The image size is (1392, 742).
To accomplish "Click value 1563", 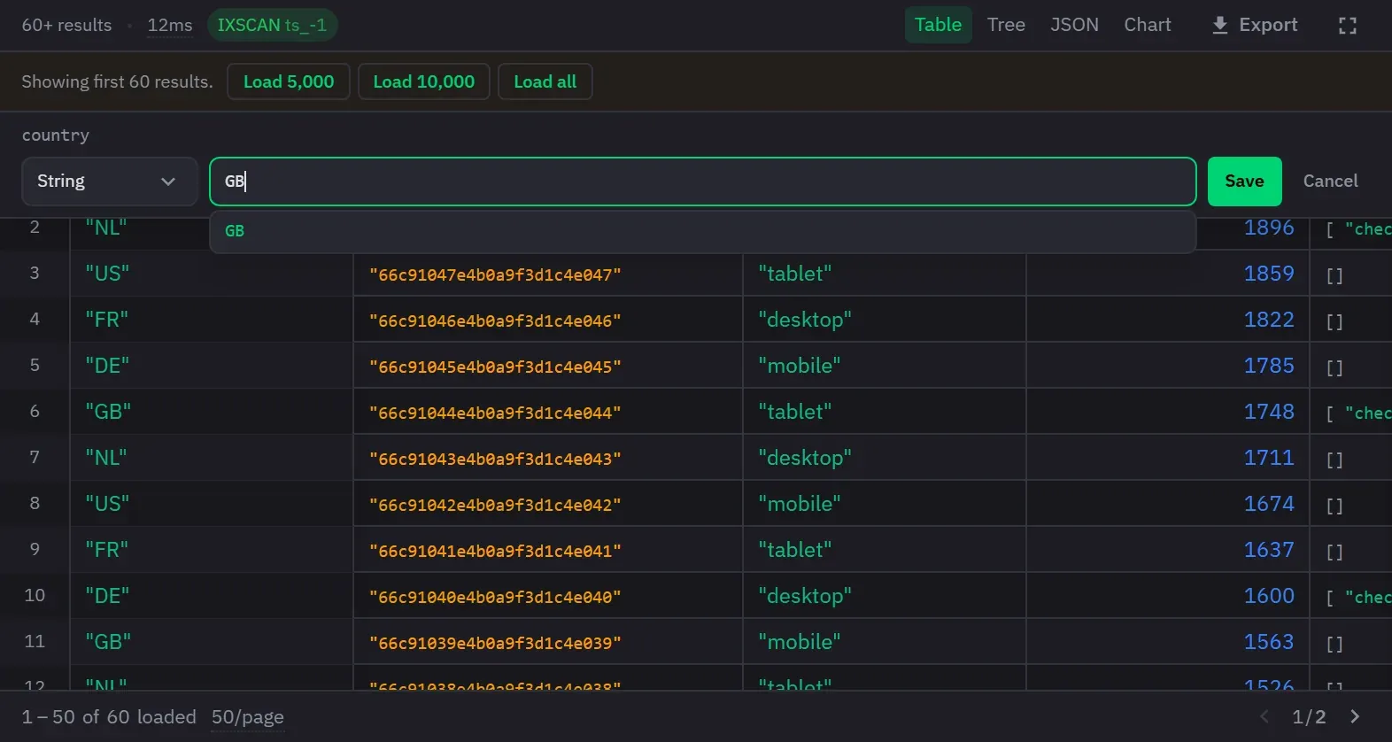I will click(x=1269, y=642).
